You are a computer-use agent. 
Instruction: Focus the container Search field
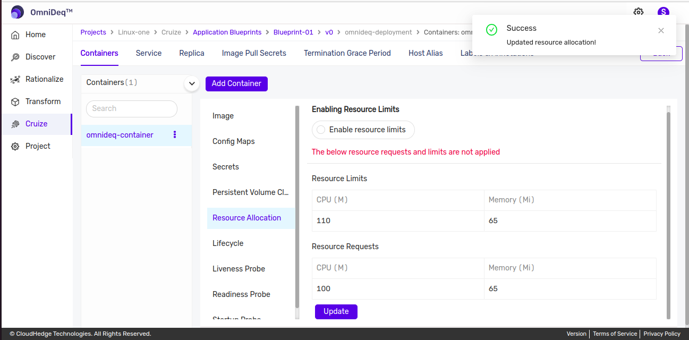click(132, 108)
